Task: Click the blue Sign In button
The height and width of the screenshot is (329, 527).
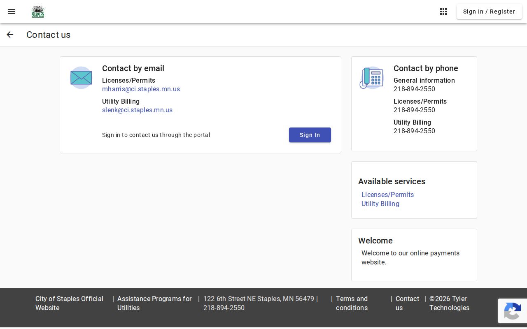Action: (310, 135)
